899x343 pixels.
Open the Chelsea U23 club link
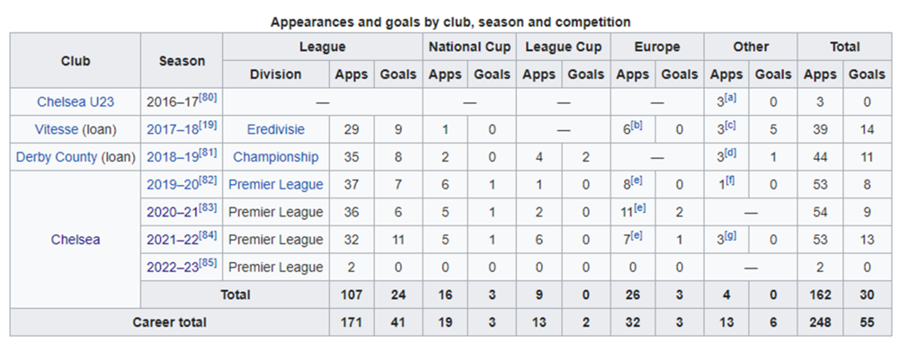coord(76,102)
